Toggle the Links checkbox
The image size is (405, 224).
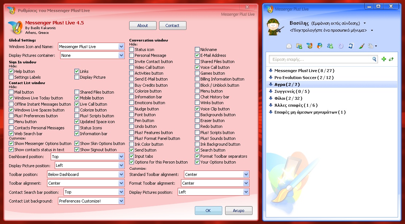point(77,71)
